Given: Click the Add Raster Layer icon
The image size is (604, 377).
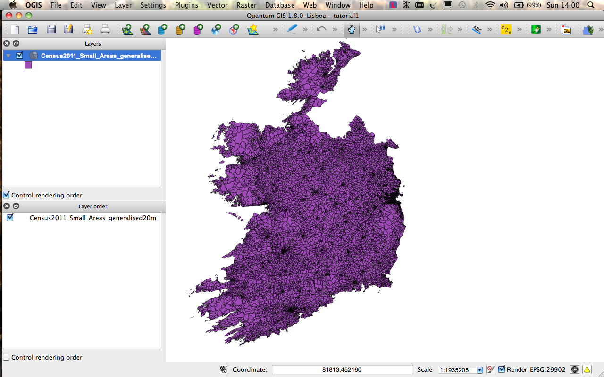Looking at the screenshot, I should (145, 30).
